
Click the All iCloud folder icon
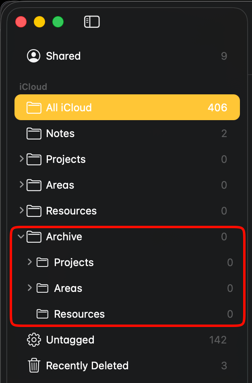34,108
